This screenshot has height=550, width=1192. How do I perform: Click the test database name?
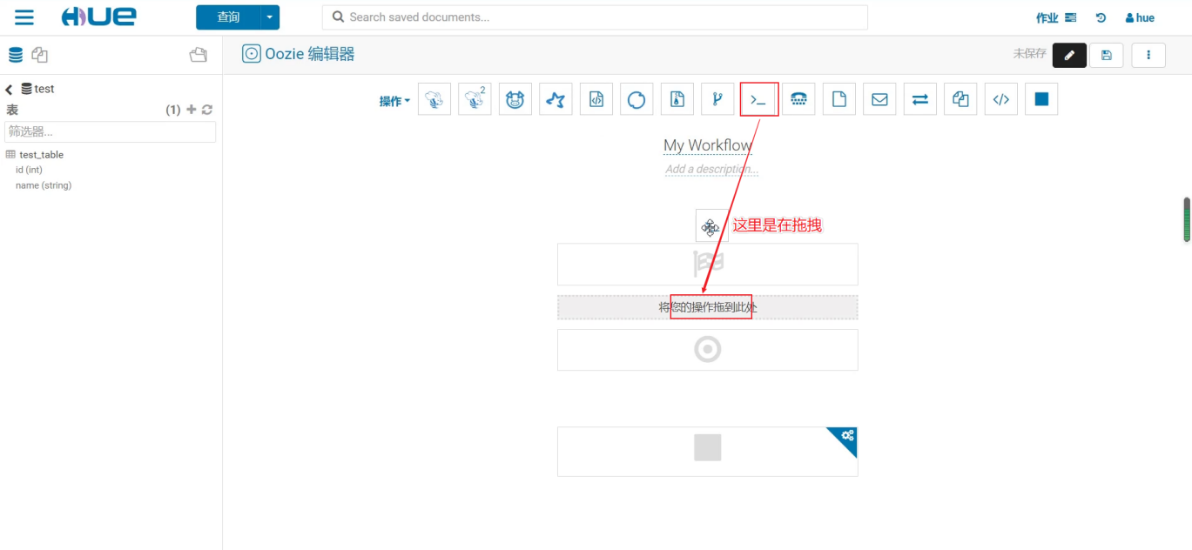point(44,89)
